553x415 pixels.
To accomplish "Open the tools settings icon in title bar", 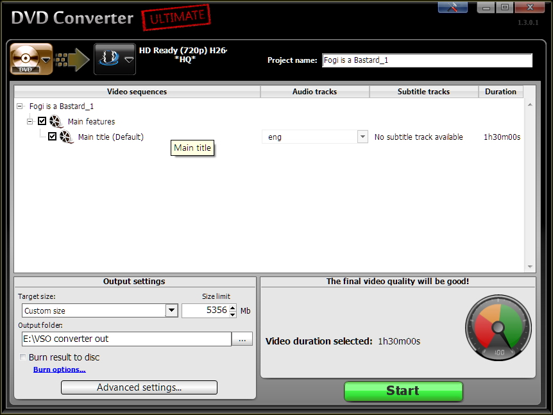I will tap(452, 7).
